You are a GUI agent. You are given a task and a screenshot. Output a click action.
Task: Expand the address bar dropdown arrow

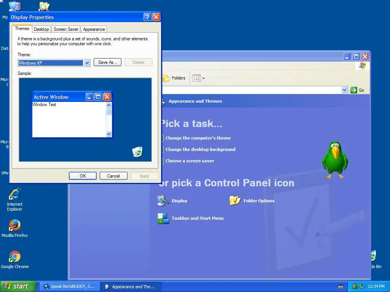pos(344,90)
